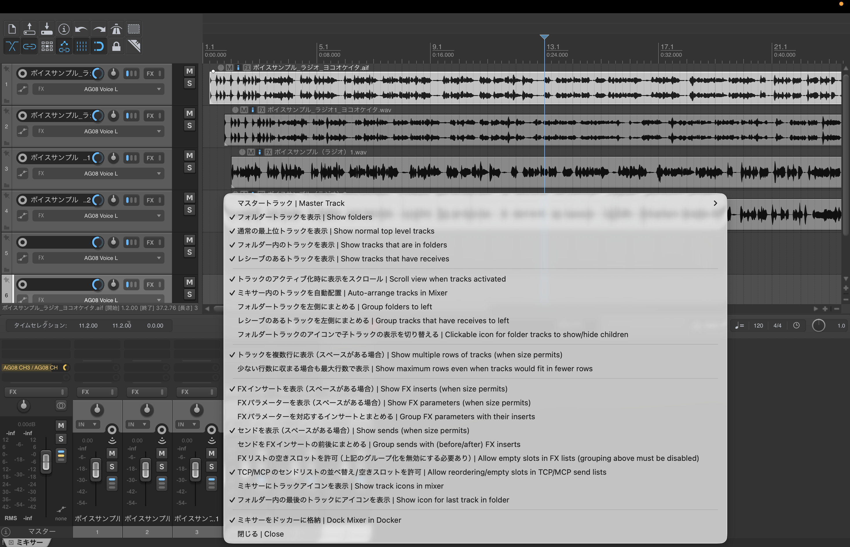The image size is (850, 547).
Task: Toggle auto-crossfade icon in toolbar
Action: (12, 46)
